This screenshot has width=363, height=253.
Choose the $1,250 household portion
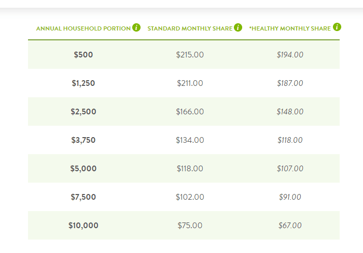coord(83,83)
